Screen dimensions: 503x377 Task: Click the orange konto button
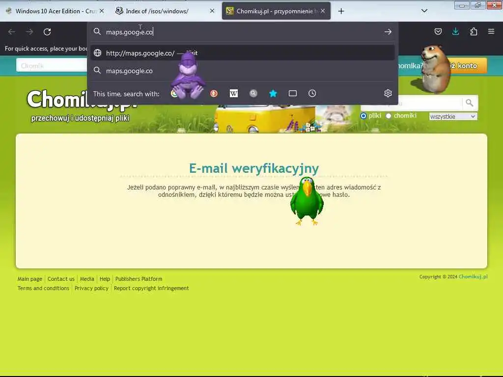pyautogui.click(x=467, y=66)
